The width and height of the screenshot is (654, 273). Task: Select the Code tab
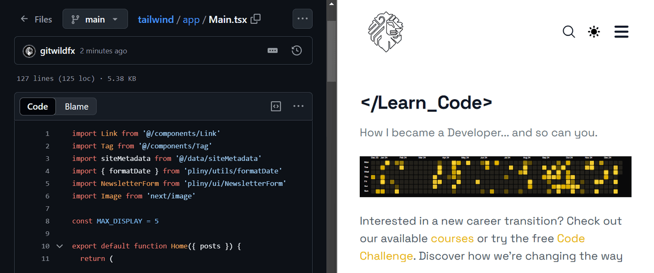pyautogui.click(x=38, y=106)
